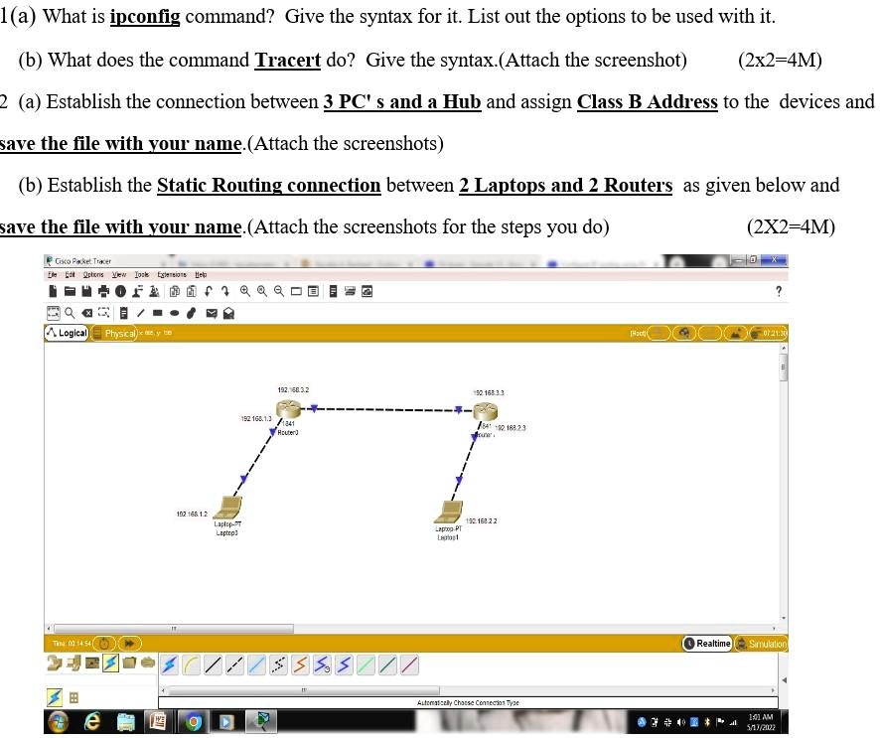The image size is (880, 738).
Task: Select the Delete tool
Action: [87, 313]
